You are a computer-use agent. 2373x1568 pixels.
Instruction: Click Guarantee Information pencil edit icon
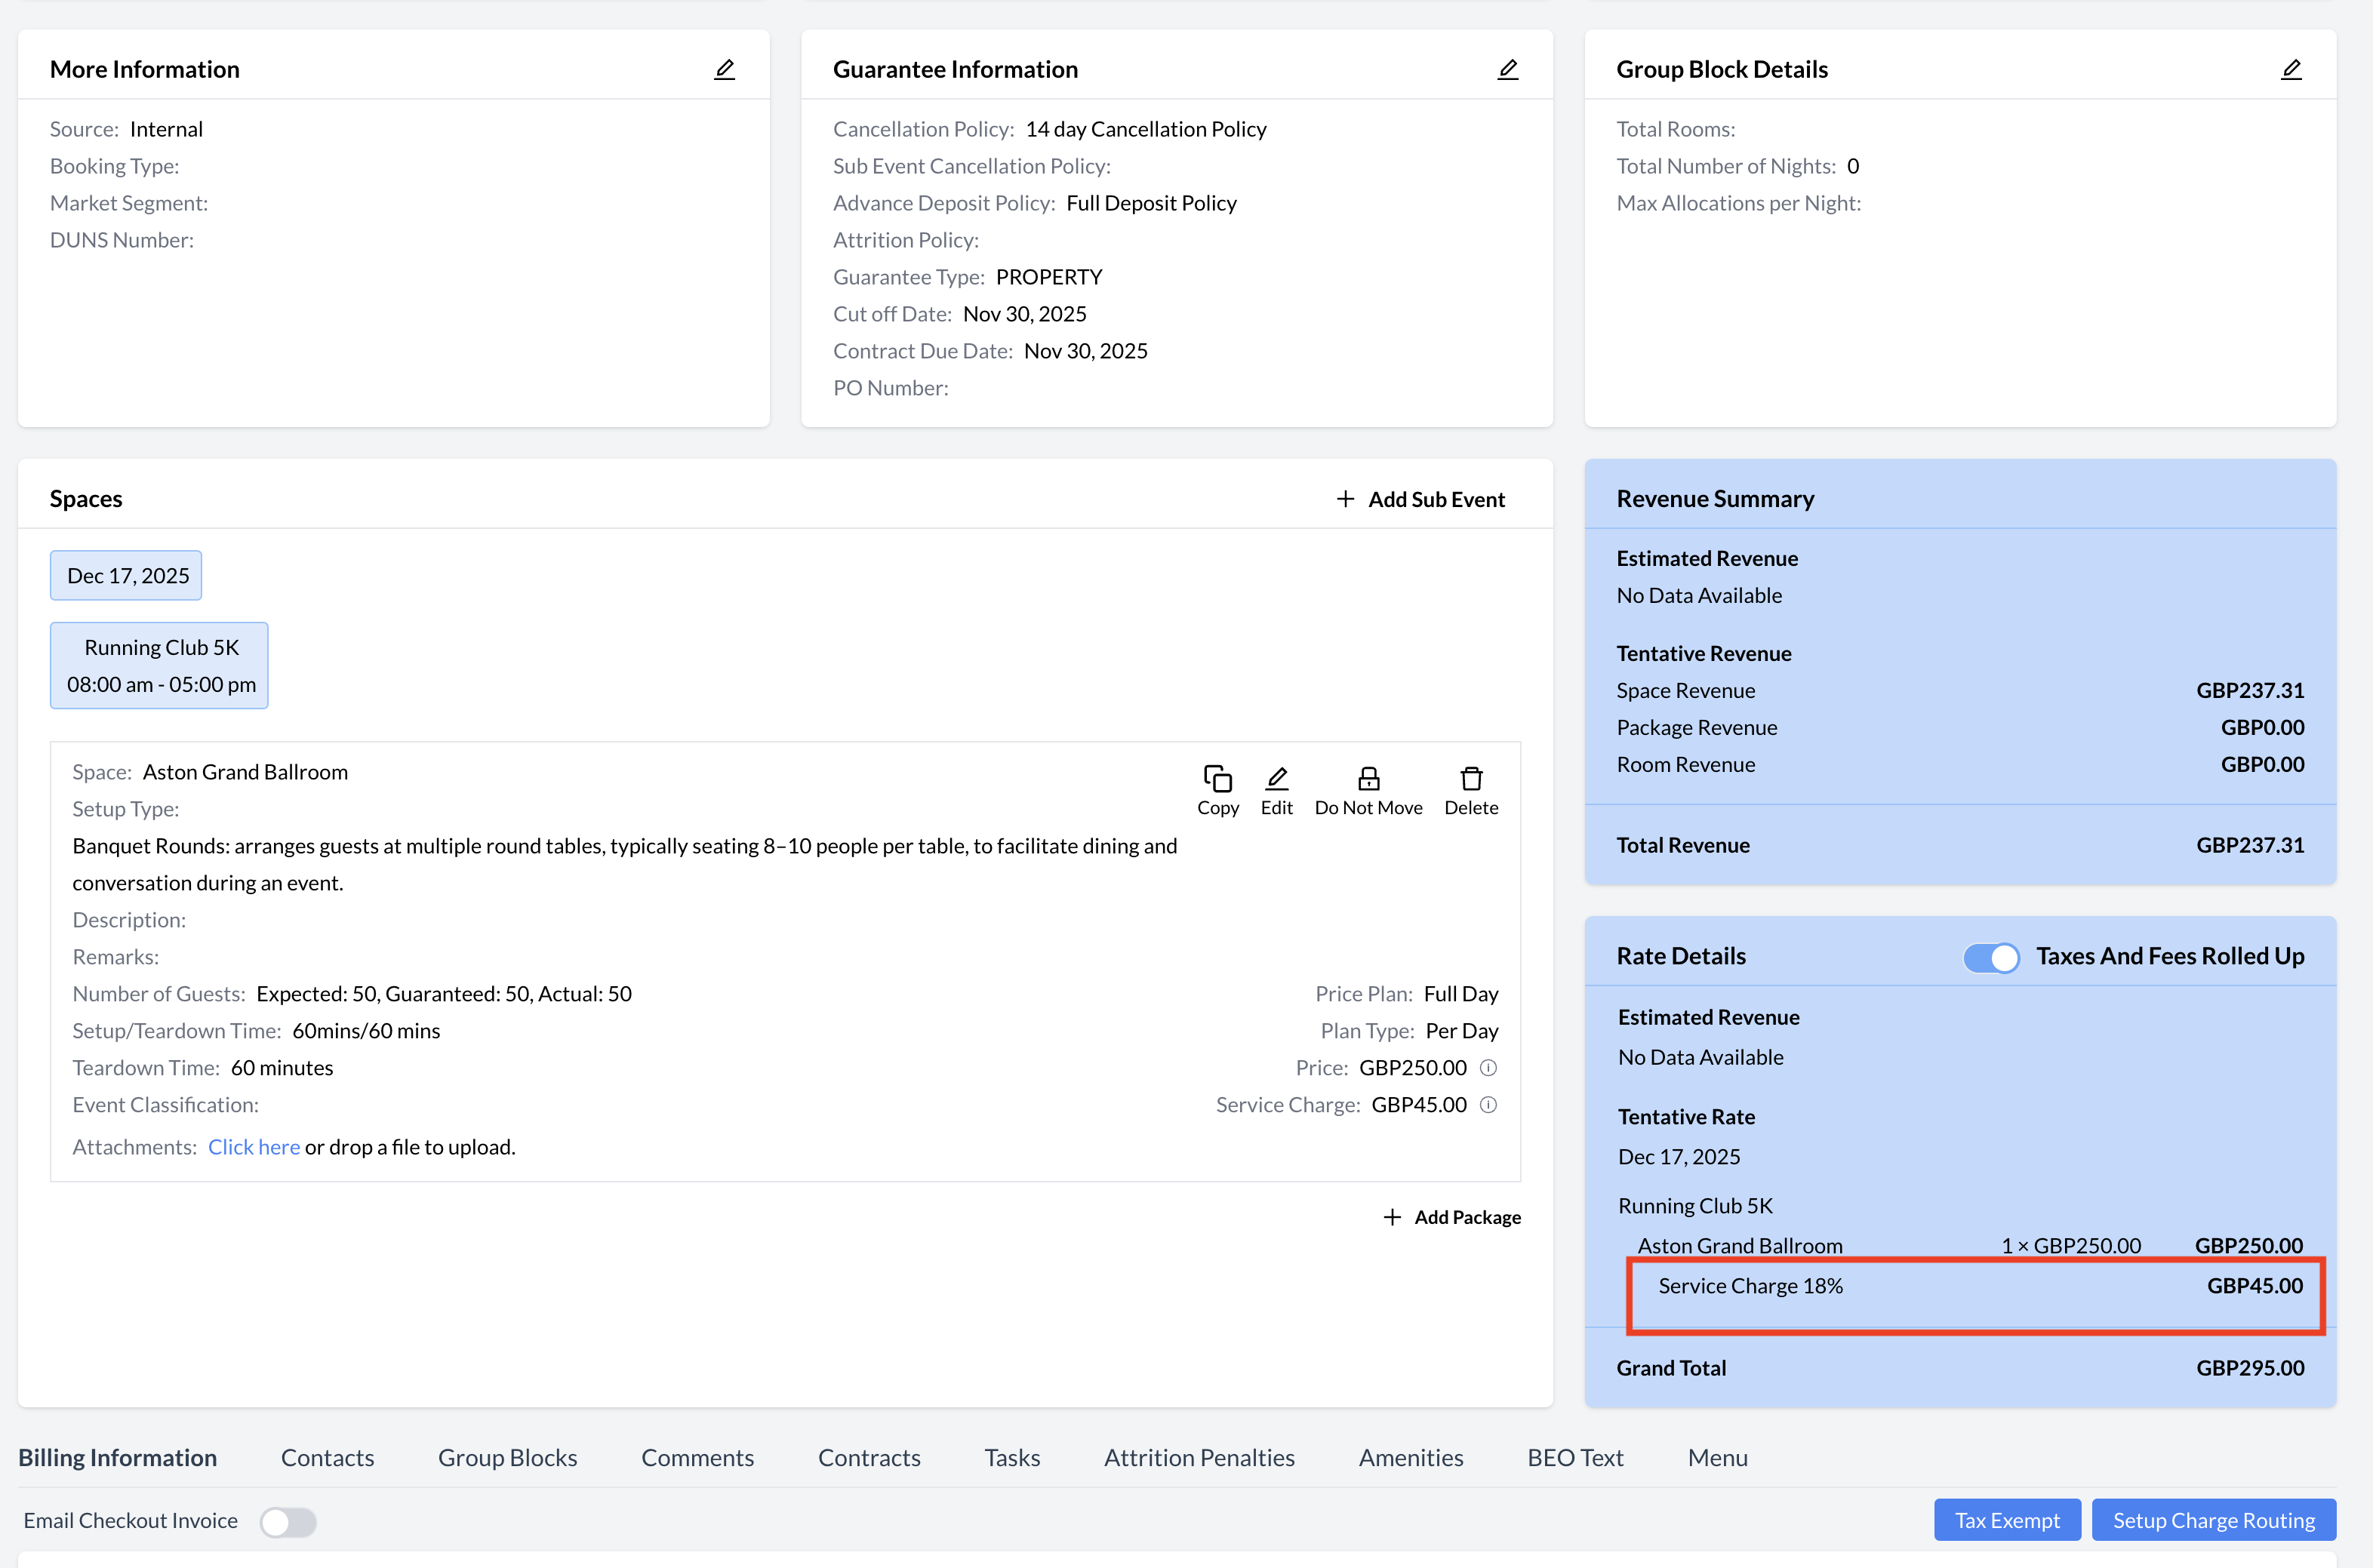click(1507, 69)
